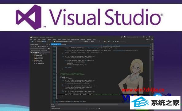This screenshot has height=111, width=182.
Task: Select rnnlmlib.h in Solution Explorer
Action: pos(40,57)
